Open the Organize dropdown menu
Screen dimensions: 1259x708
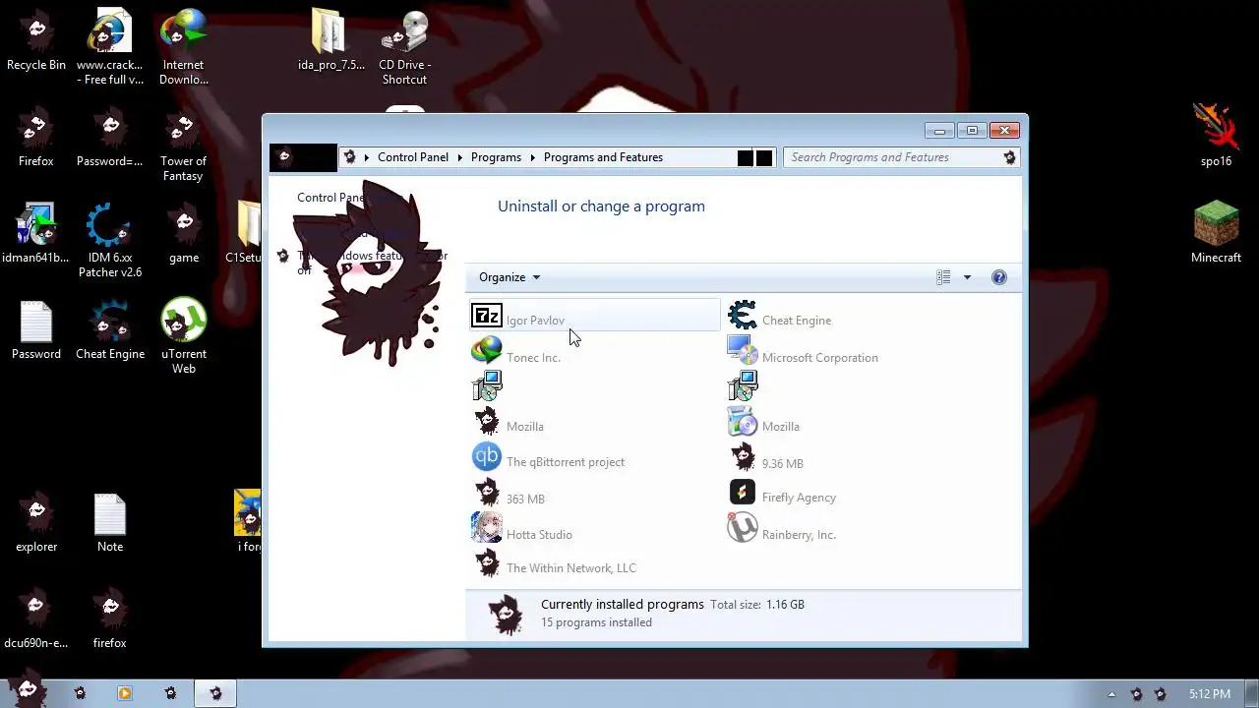[x=510, y=277]
